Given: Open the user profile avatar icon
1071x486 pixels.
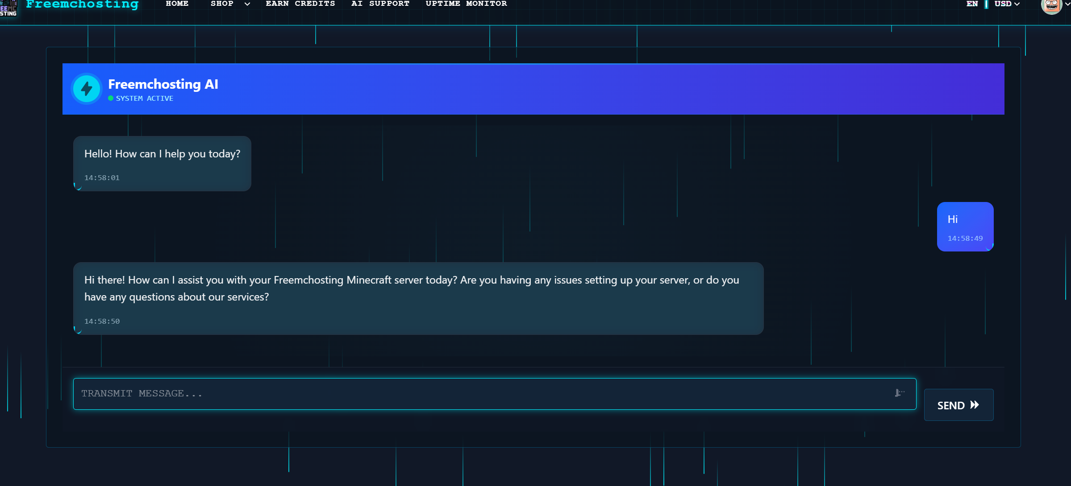Looking at the screenshot, I should coord(1051,6).
